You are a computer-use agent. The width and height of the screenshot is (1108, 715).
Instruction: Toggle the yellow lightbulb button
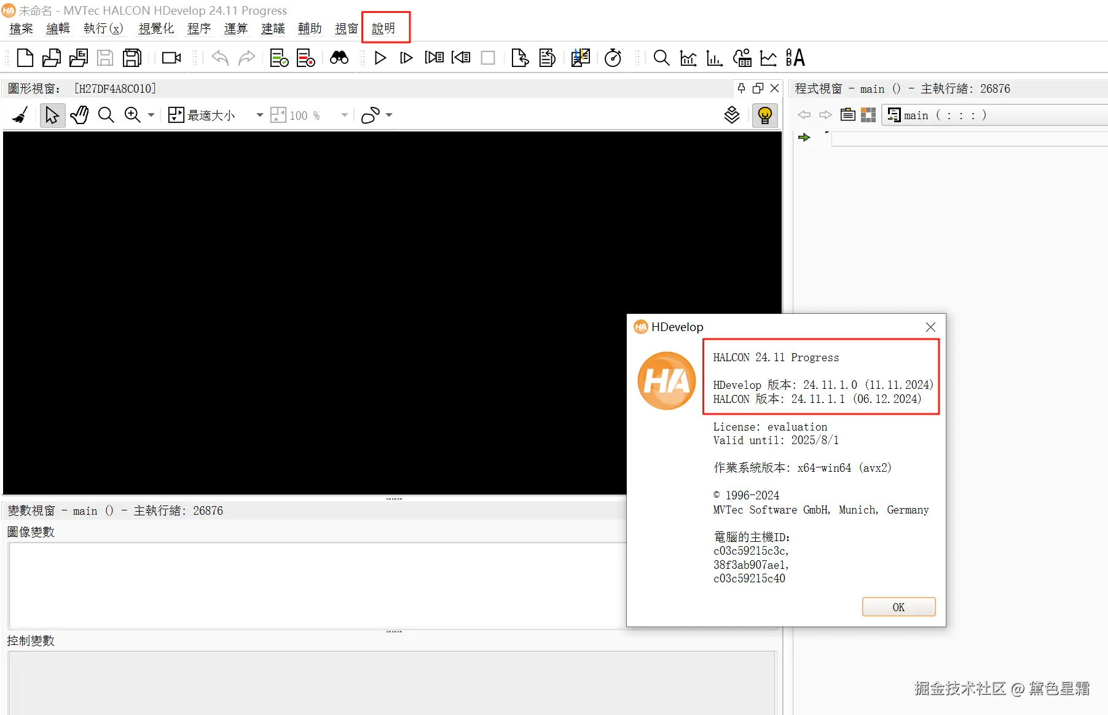coord(765,115)
